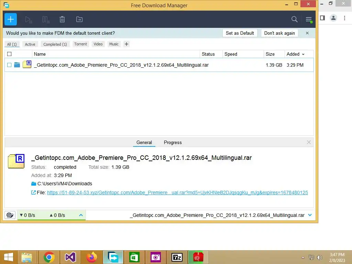Show All (1) downloads filter
The width and height of the screenshot is (352, 264).
click(x=12, y=44)
